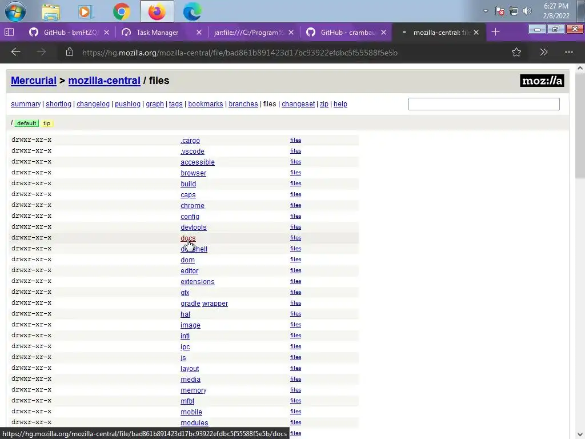585x439 pixels.
Task: Open the .vscode directory
Action: pos(193,151)
